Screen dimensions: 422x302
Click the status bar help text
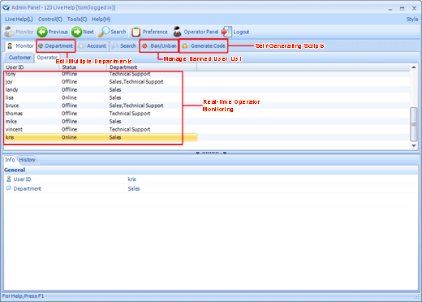click(23, 296)
